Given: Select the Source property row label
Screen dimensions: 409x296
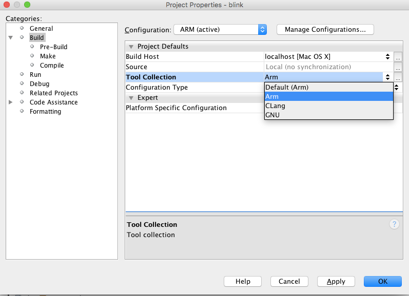Looking at the screenshot, I should click(x=137, y=67).
